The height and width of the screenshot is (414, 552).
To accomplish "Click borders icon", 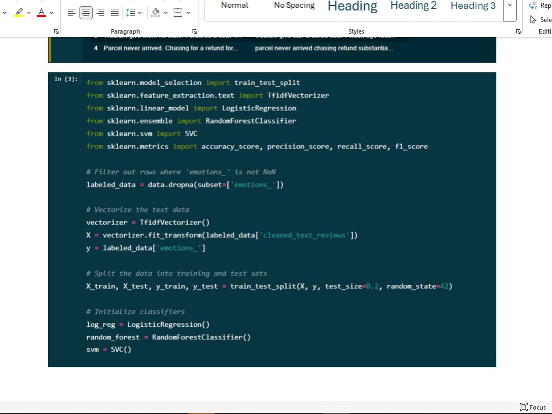I will [x=178, y=13].
